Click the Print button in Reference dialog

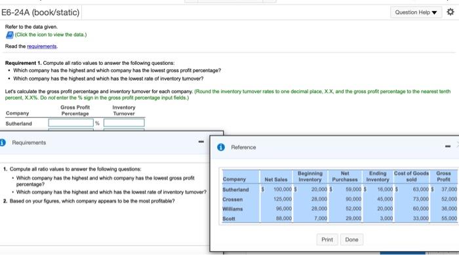tap(327, 239)
